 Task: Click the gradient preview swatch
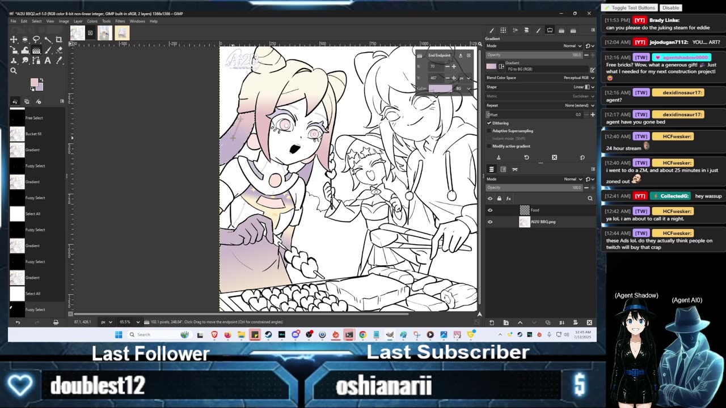tap(491, 66)
